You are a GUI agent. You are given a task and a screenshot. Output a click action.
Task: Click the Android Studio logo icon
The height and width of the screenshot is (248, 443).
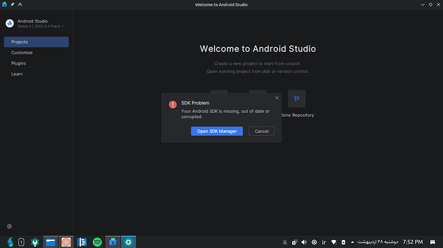[x=10, y=24]
